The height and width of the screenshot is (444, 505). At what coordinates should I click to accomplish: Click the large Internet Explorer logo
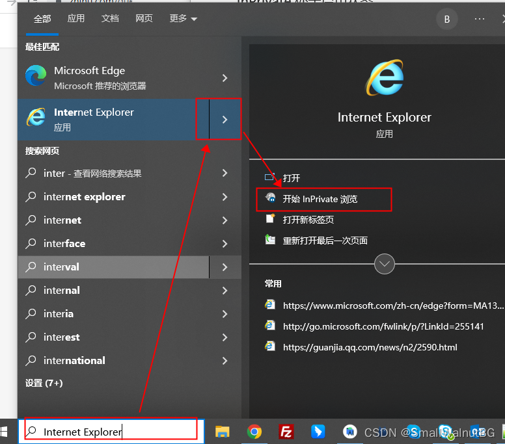[x=384, y=77]
